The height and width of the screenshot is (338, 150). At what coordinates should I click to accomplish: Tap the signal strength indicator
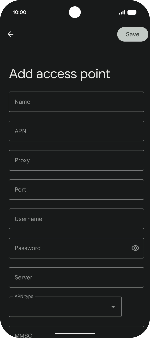tap(122, 12)
